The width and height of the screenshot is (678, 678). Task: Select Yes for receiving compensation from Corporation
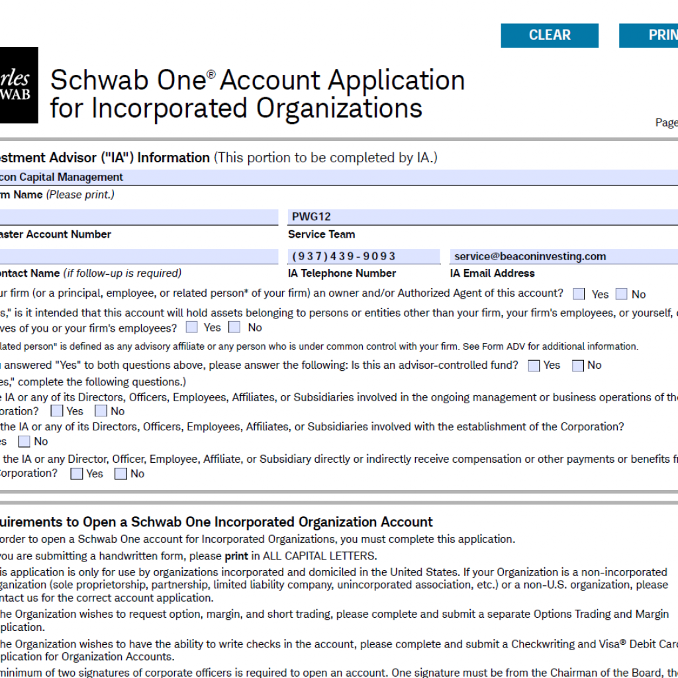pos(77,474)
